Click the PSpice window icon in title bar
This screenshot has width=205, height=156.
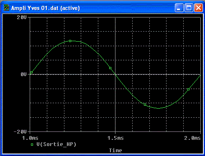pyautogui.click(x=6, y=7)
